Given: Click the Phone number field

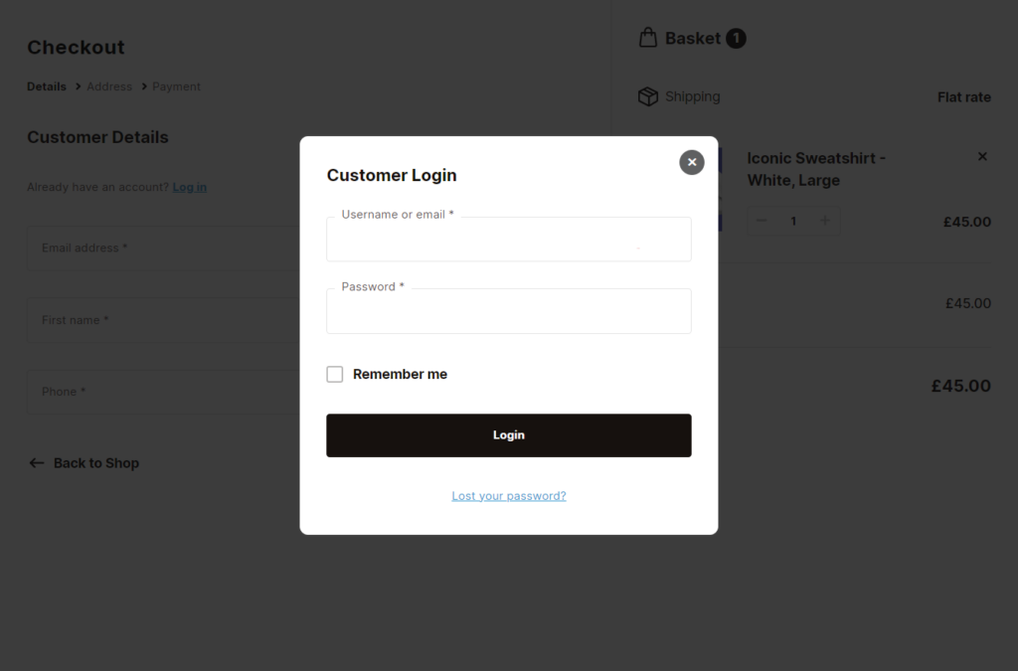Looking at the screenshot, I should [149, 392].
